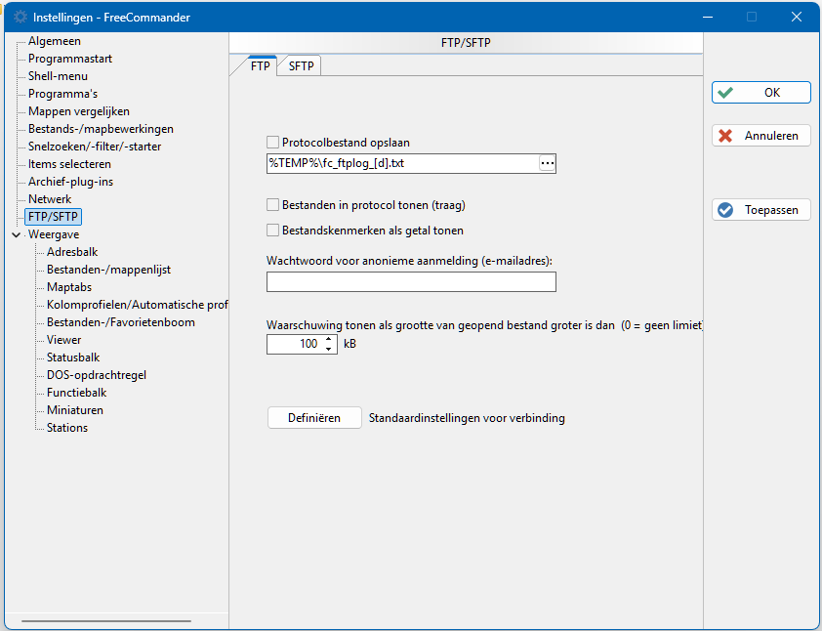Minimize the Instellingen window
The width and height of the screenshot is (822, 631).
[708, 17]
